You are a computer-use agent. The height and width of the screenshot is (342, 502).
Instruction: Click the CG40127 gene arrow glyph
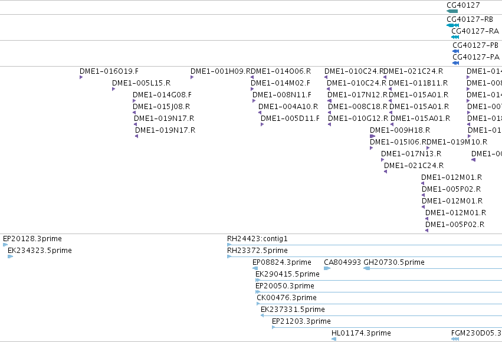pyautogui.click(x=452, y=11)
